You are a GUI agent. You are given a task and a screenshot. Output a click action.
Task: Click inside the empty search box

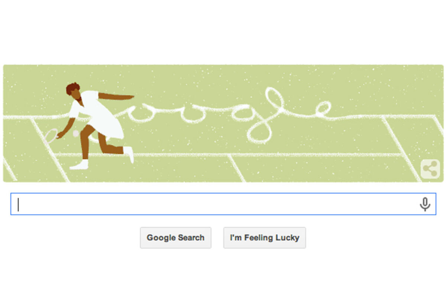(223, 204)
